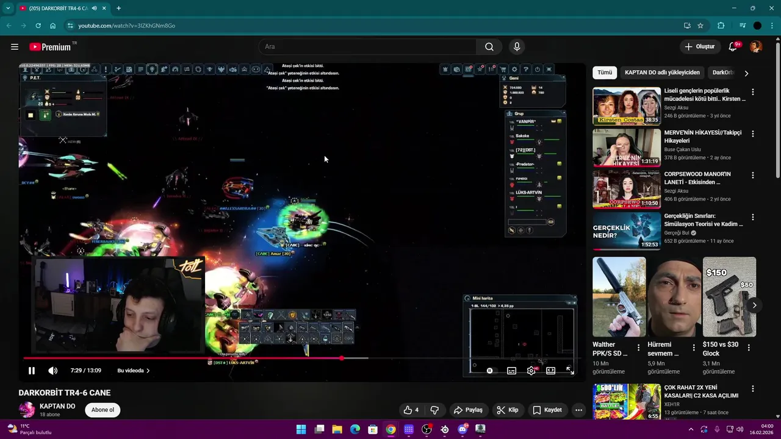Image resolution: width=781 pixels, height=439 pixels.
Task: Open MERVE'NİN HİKAYESİ video thumbnail
Action: tap(627, 148)
